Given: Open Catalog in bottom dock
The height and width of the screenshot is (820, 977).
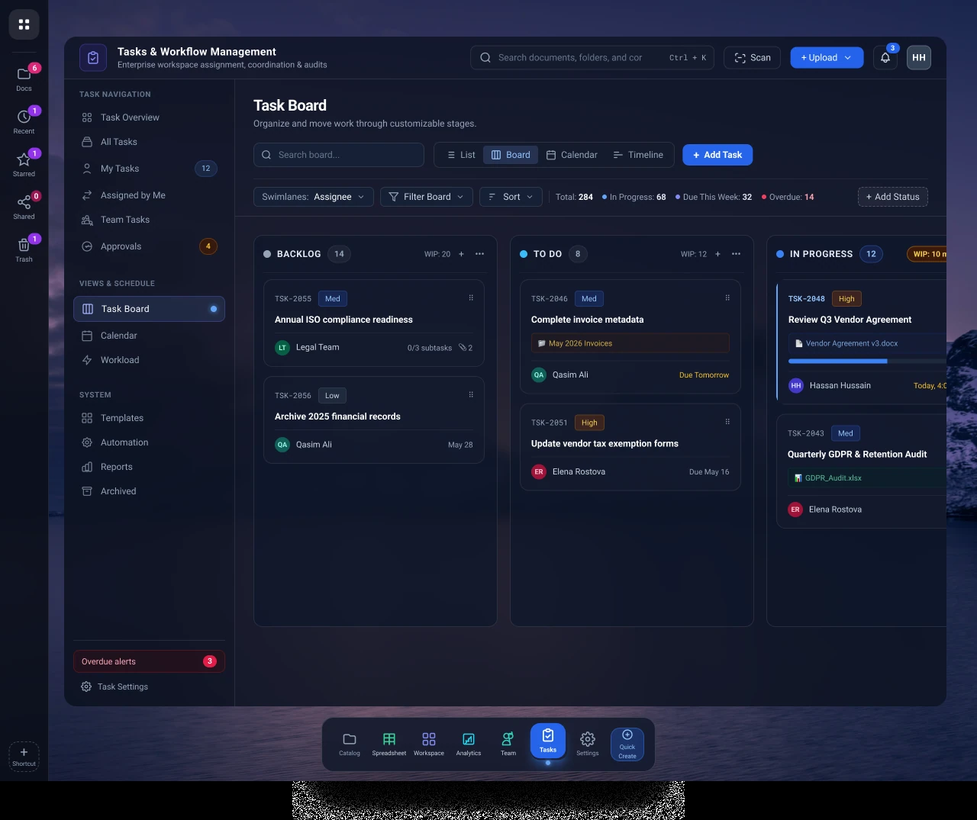Looking at the screenshot, I should [350, 744].
